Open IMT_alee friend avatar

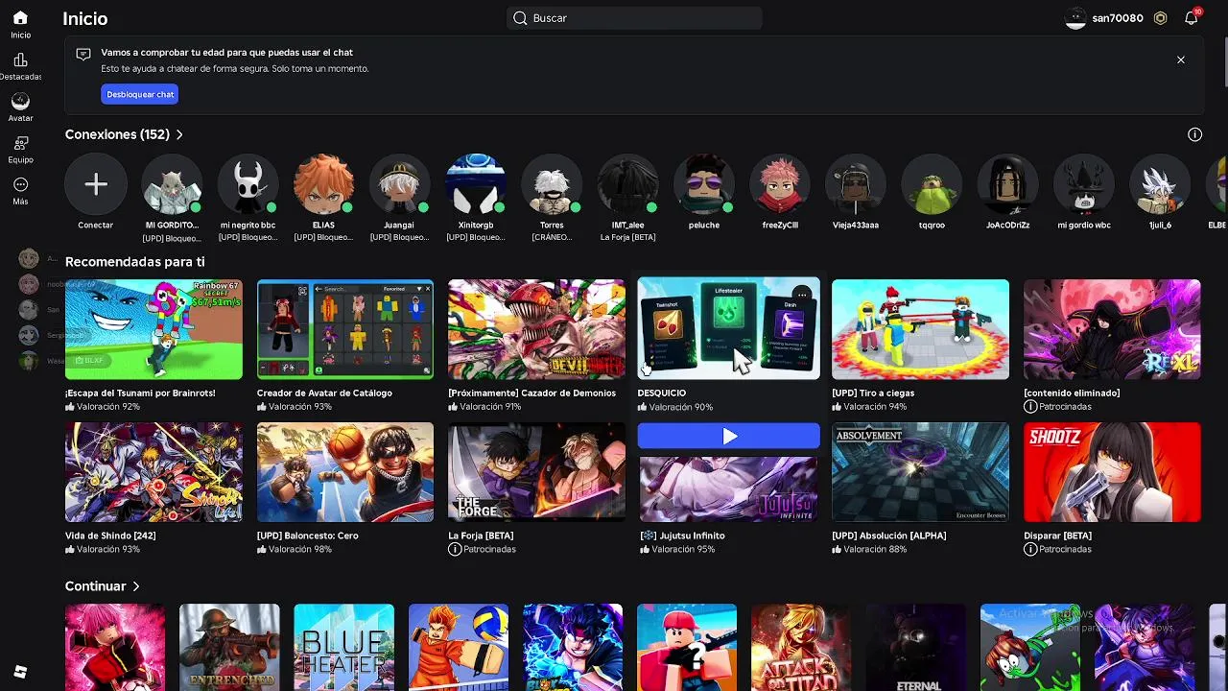[627, 184]
